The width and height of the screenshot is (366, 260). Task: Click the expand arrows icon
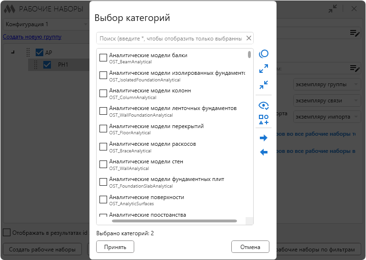(x=263, y=69)
